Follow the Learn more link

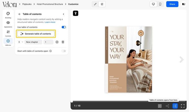tap(50, 22)
